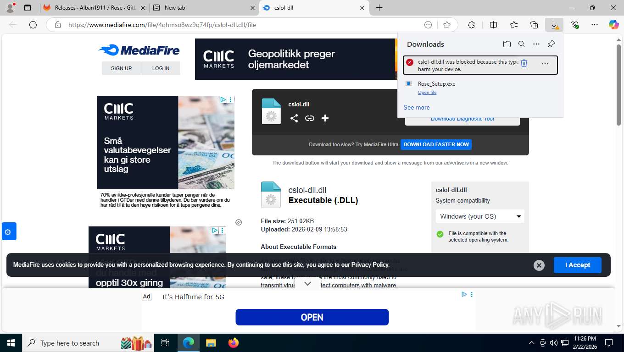Close the cslol-dll tab
Screen dimensions: 624x352
point(362,8)
